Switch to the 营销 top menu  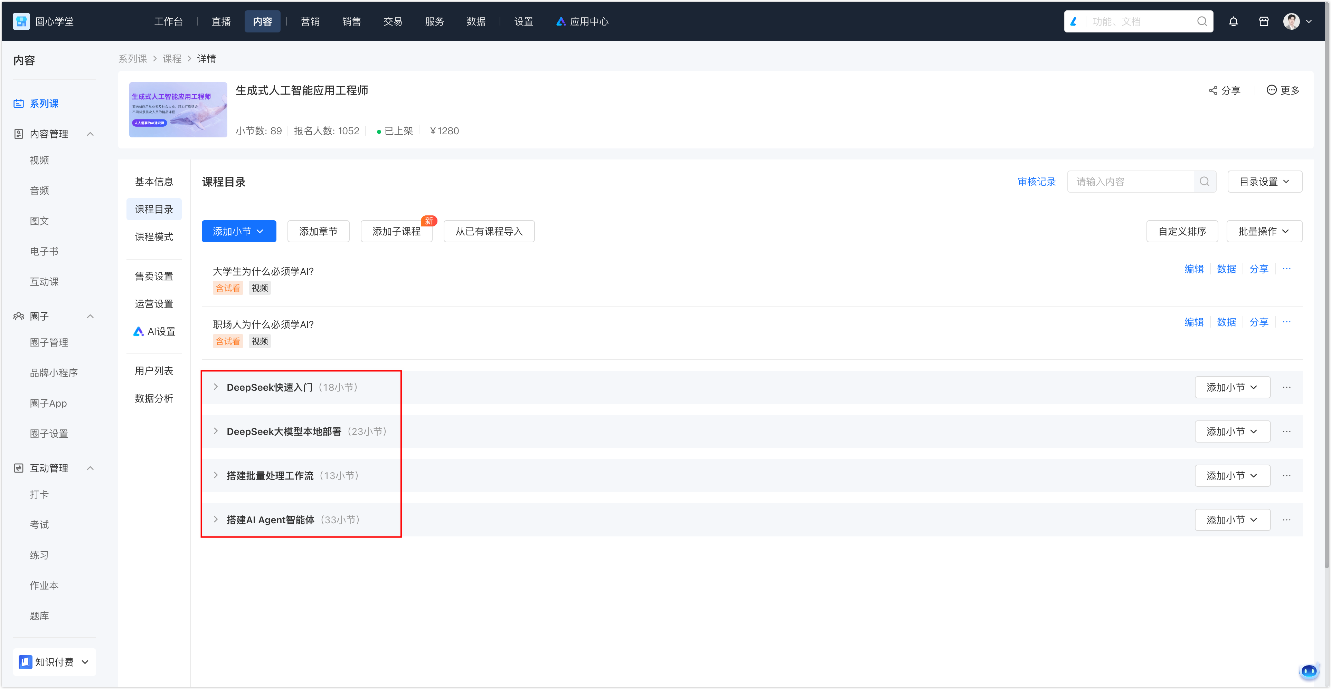click(310, 22)
